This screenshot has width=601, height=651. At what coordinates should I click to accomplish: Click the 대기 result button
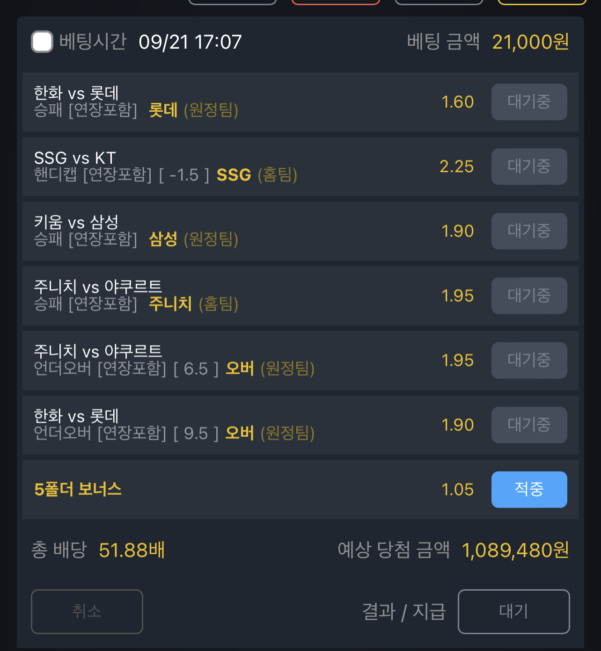513,611
